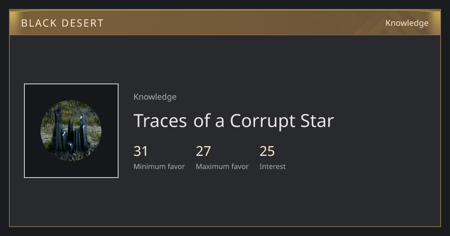Image resolution: width=450 pixels, height=236 pixels.
Task: Click the minimum favor value 31
Action: click(x=141, y=151)
